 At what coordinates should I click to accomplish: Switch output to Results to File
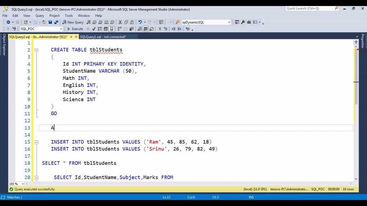coord(151,29)
